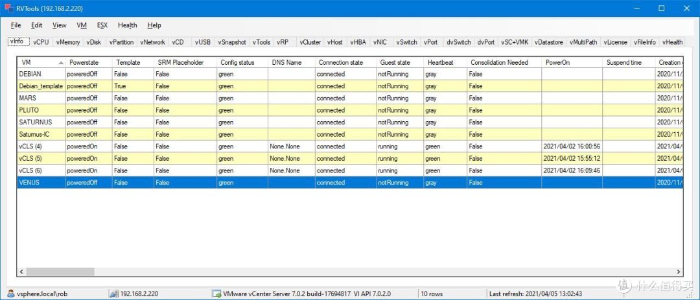The height and width of the screenshot is (300, 700).
Task: Switch to the vFileInfo tab
Action: 645,42
